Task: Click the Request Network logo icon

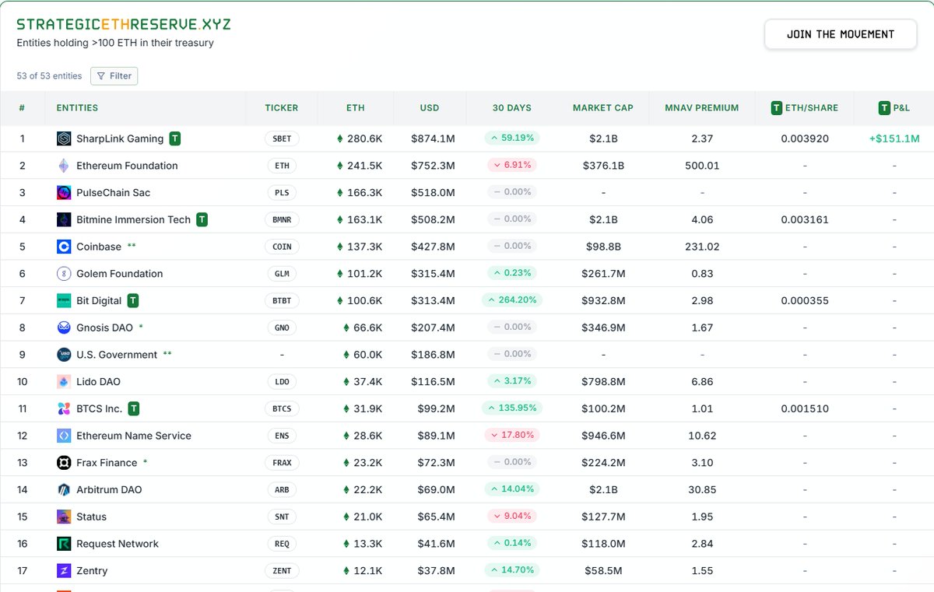Action: [64, 544]
